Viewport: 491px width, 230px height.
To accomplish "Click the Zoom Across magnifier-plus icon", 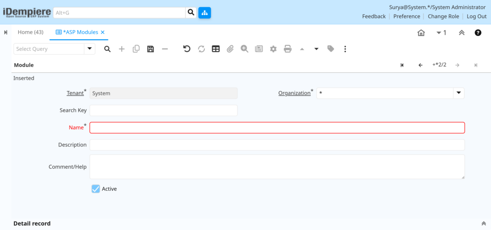I will (x=245, y=49).
